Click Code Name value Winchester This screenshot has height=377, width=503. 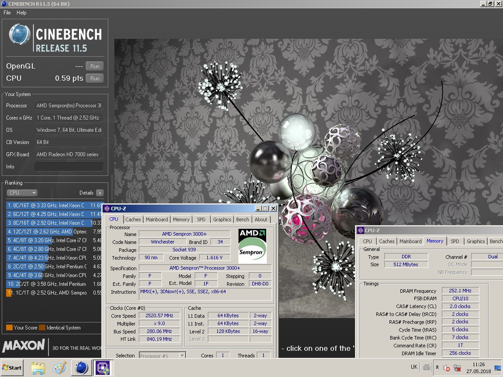162,242
